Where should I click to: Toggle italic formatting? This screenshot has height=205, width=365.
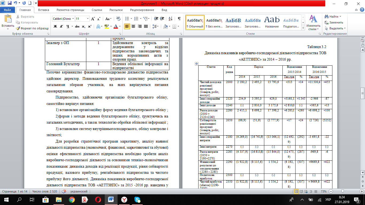[x=61, y=26]
